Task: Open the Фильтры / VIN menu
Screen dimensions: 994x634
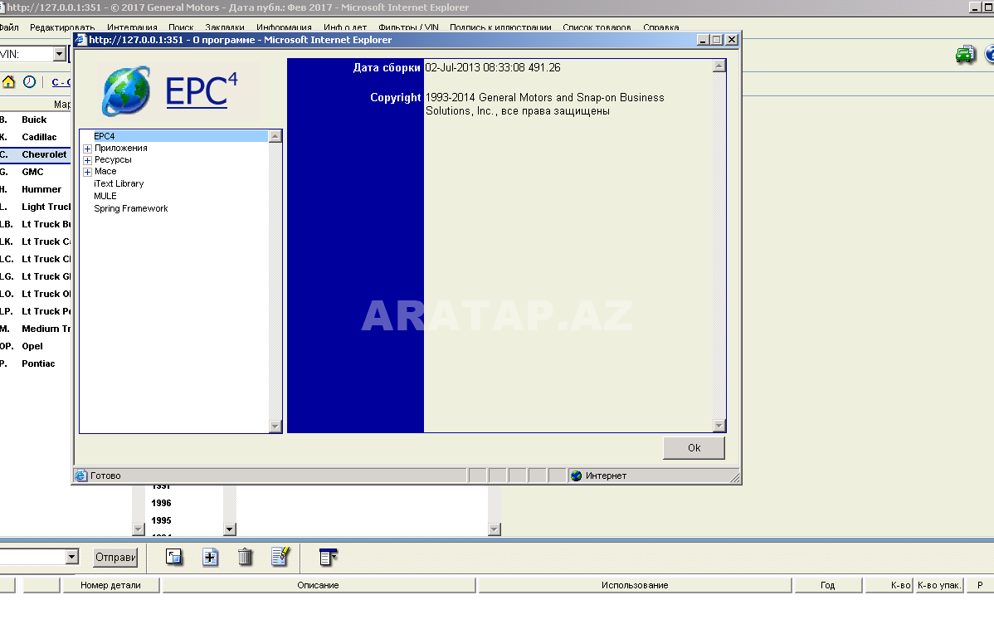Action: click(x=408, y=27)
